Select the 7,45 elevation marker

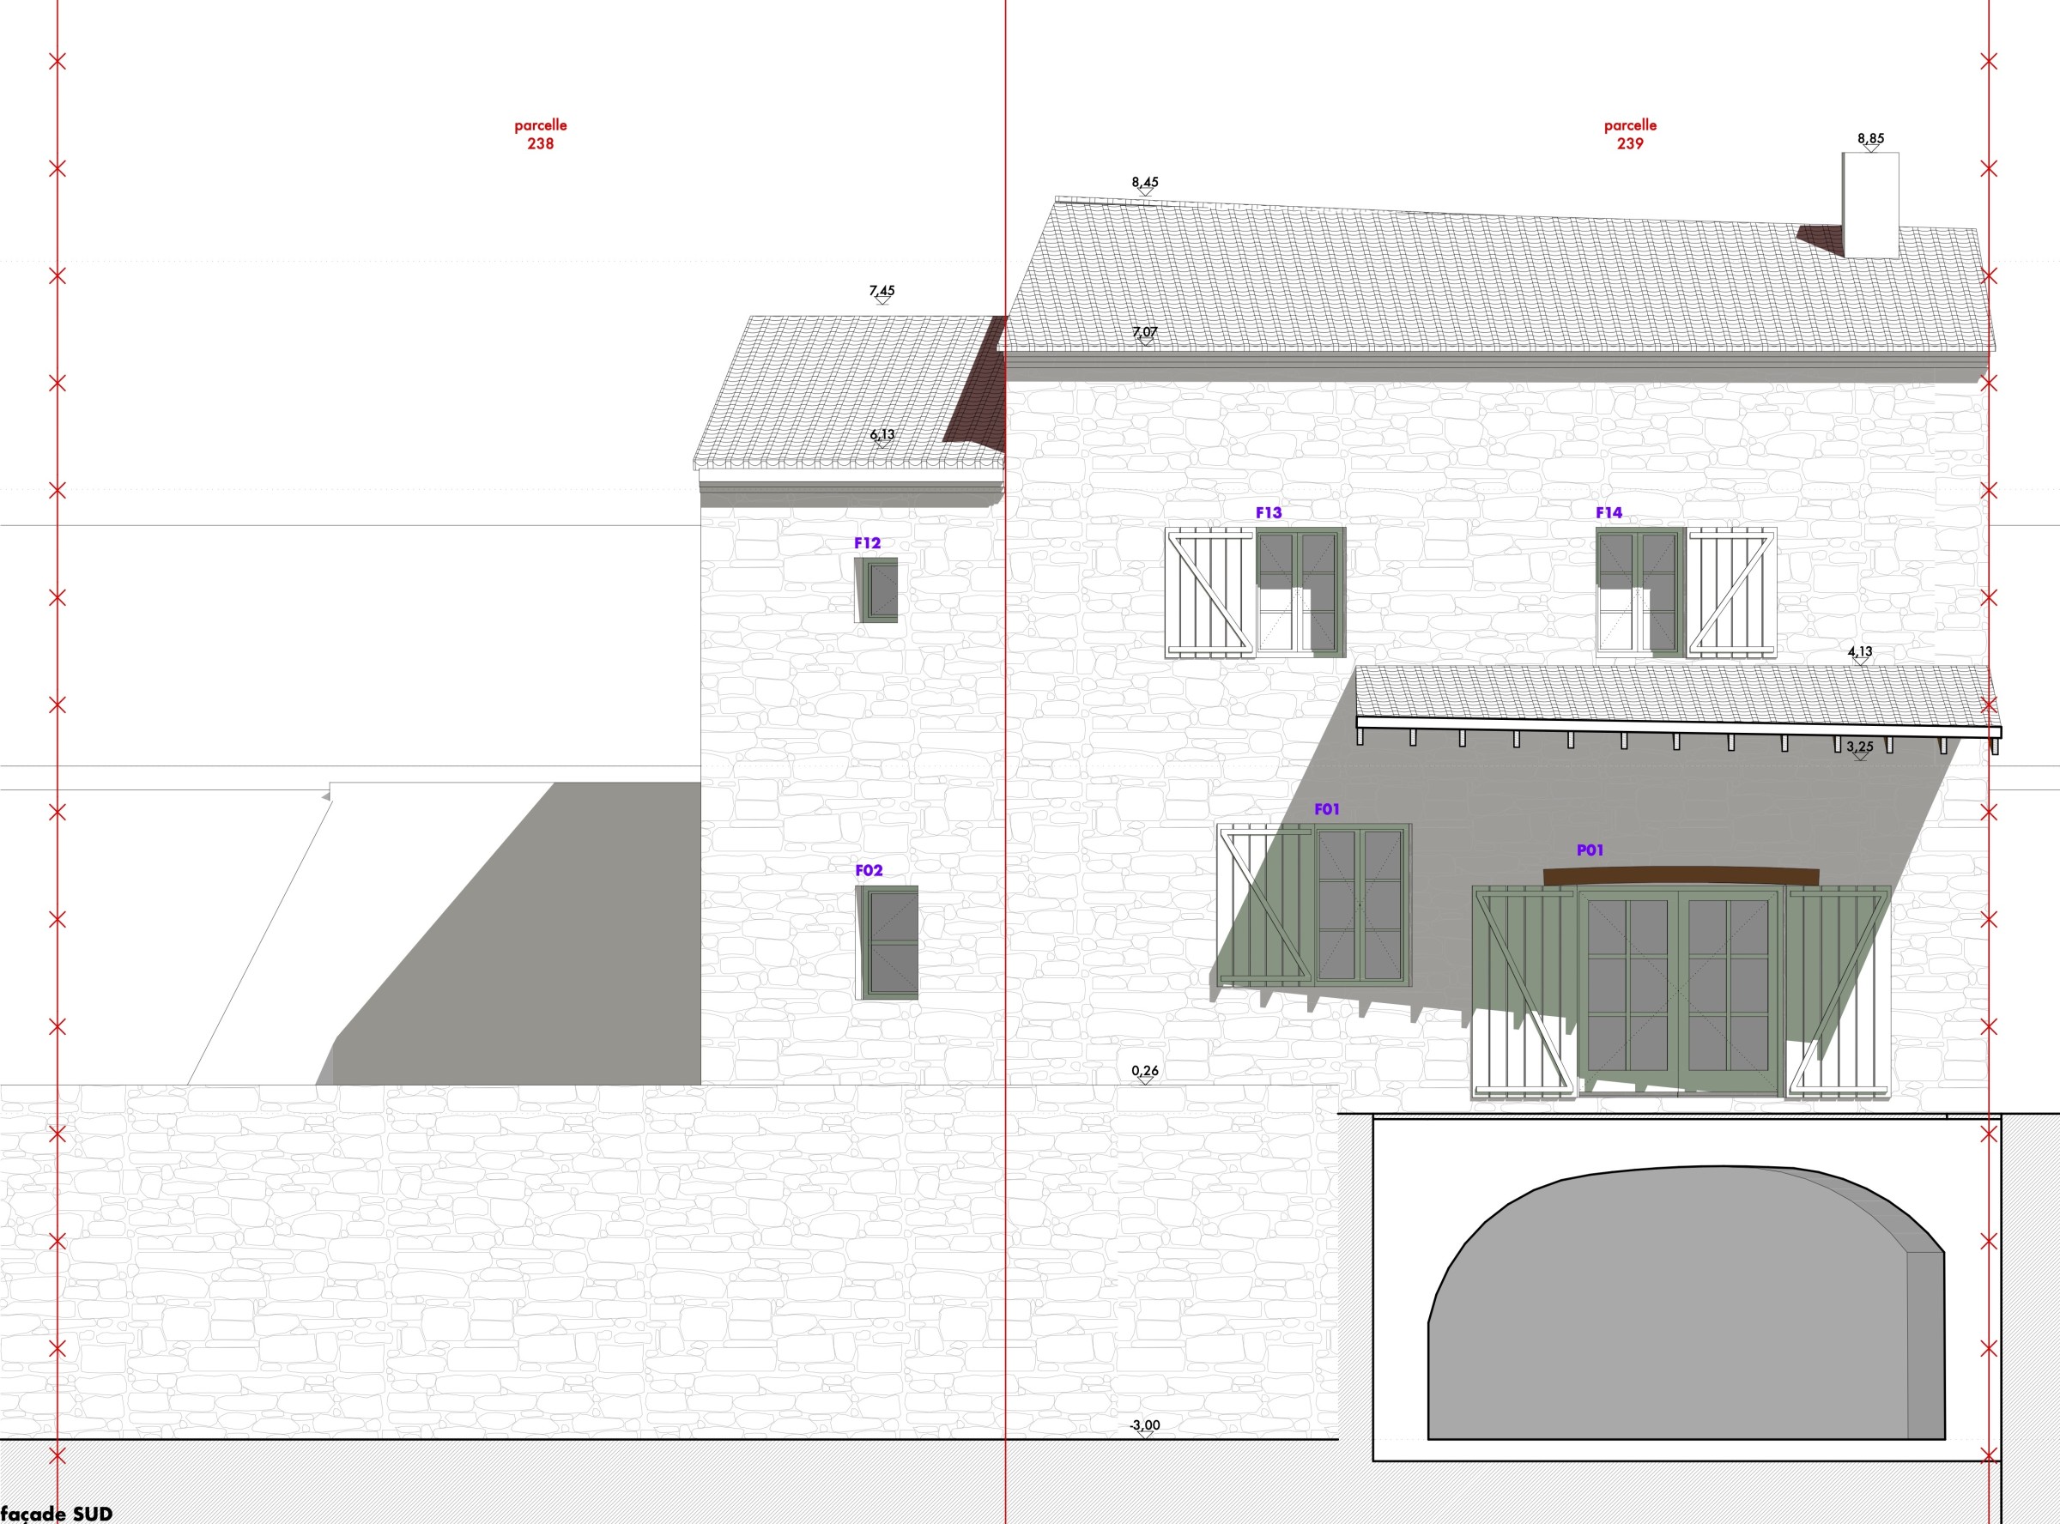pyautogui.click(x=882, y=292)
